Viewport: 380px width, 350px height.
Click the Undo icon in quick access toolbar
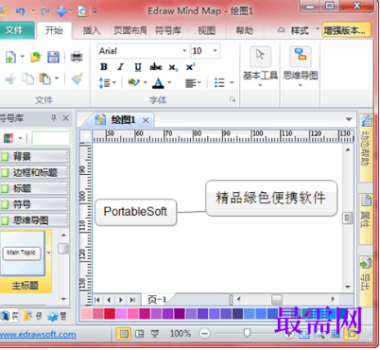coord(21,11)
